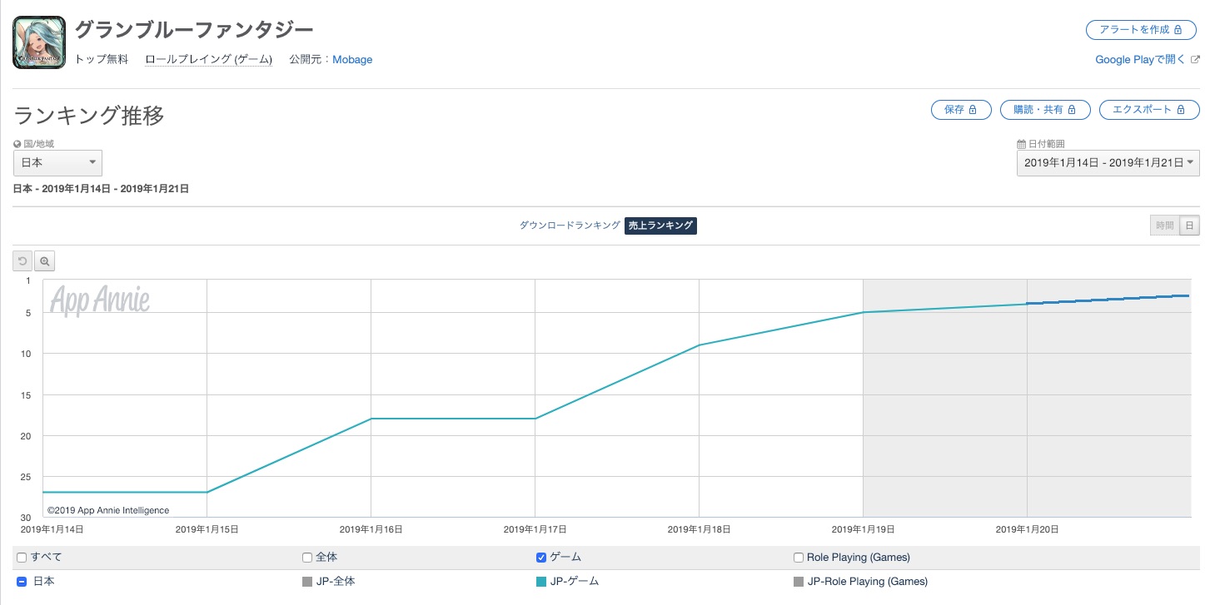Click the JP-Role Playing (Games) legend swatch
Screen dimensions: 1205x605
[x=799, y=582]
